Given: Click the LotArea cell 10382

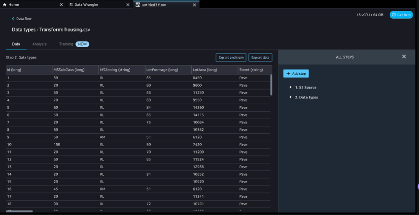Looking at the screenshot, I should point(198,130).
